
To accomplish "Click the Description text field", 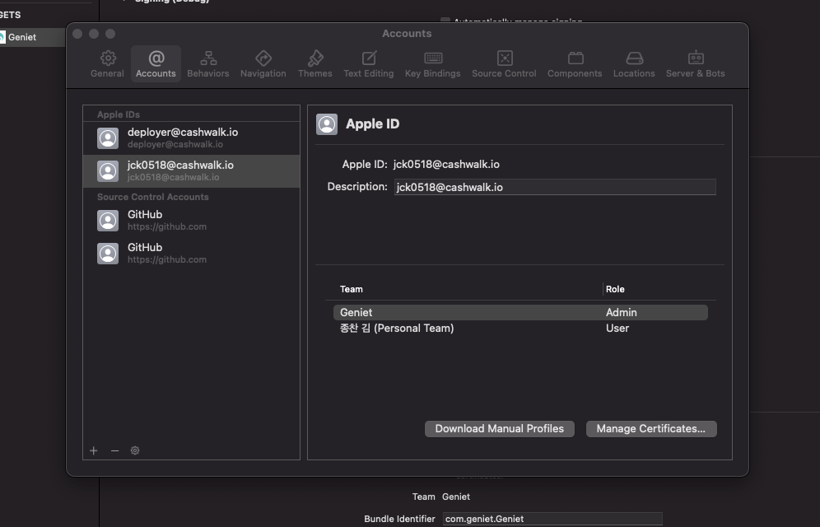I will 554,187.
